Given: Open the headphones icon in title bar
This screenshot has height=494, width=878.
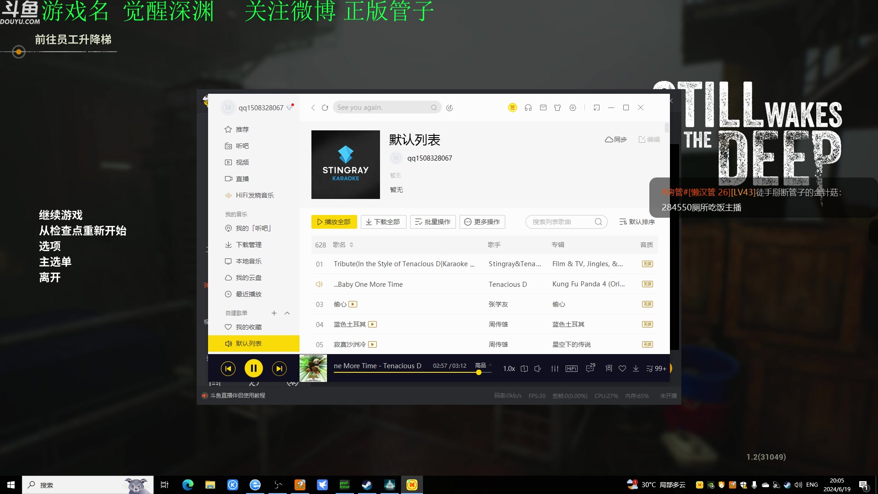Looking at the screenshot, I should pyautogui.click(x=528, y=107).
